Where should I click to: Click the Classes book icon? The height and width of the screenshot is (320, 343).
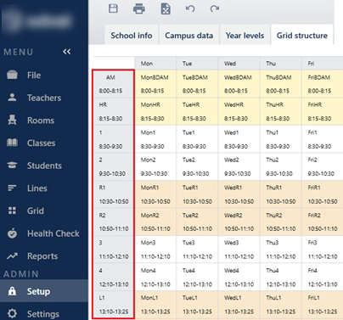(x=12, y=143)
